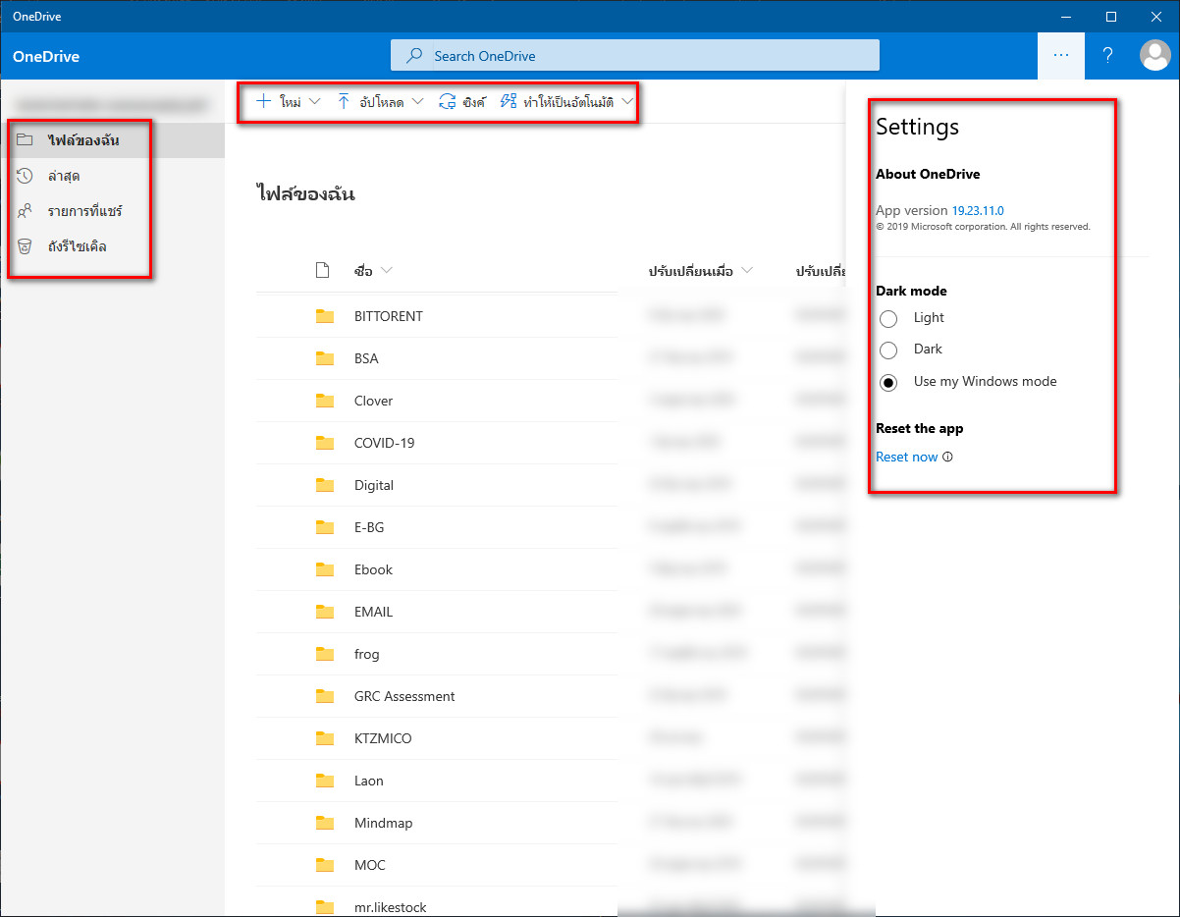Click the OneDrive header brand text
Screen dimensions: 1180x917
(x=46, y=56)
